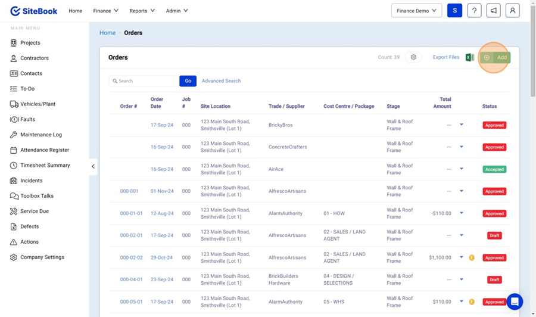The width and height of the screenshot is (536, 317).
Task: Click the blue S avatar button
Action: pyautogui.click(x=454, y=11)
